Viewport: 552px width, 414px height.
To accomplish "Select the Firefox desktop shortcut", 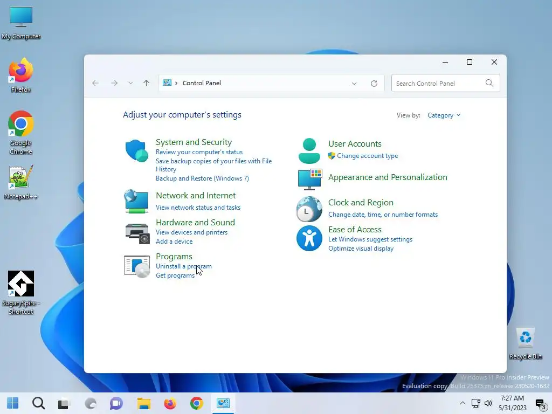I will (x=21, y=75).
